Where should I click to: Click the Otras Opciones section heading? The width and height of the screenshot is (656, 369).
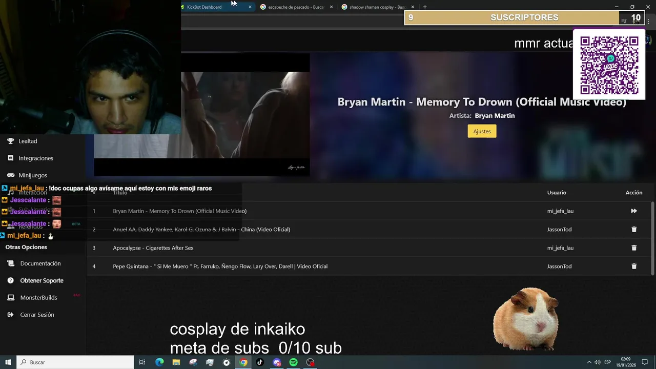click(x=26, y=247)
